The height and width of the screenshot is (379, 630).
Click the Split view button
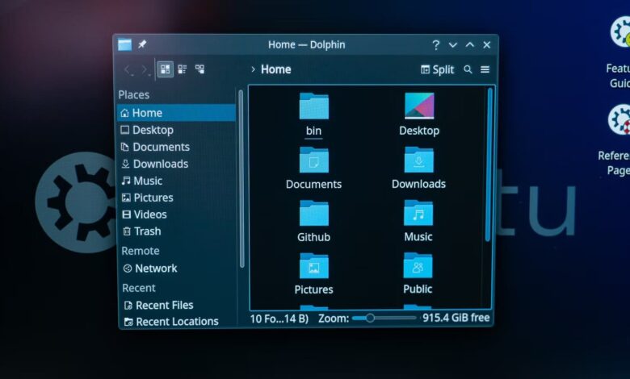(x=437, y=69)
